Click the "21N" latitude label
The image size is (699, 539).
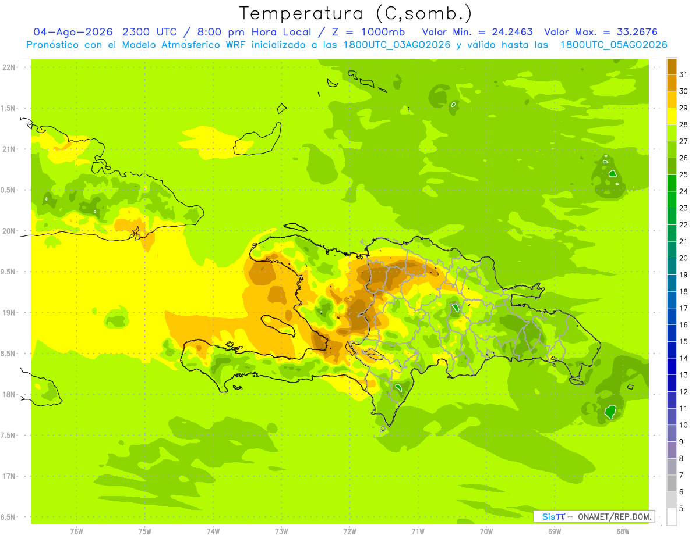tap(9, 149)
